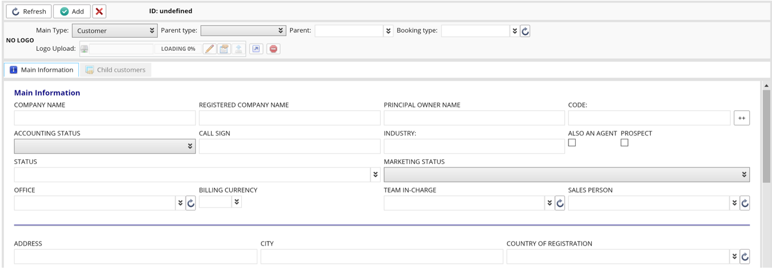Click into the Company Name field
The width and height of the screenshot is (772, 268).
click(x=105, y=118)
